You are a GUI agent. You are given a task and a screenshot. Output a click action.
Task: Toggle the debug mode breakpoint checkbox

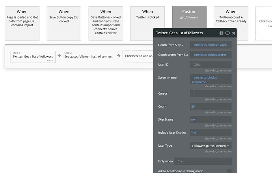(x=229, y=171)
